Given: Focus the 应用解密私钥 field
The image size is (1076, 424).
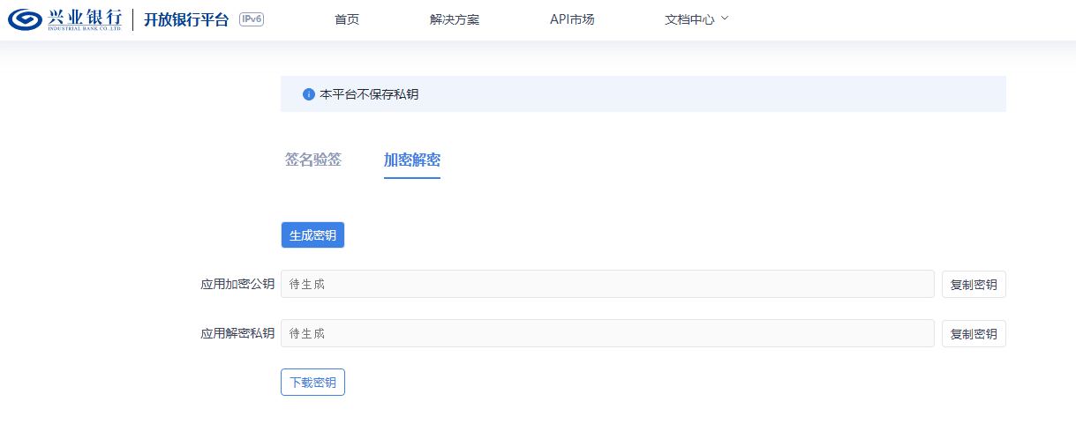Looking at the screenshot, I should pos(607,334).
